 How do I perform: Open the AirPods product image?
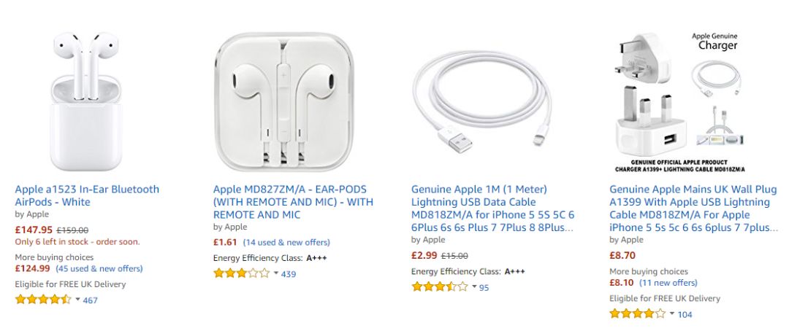[87, 101]
